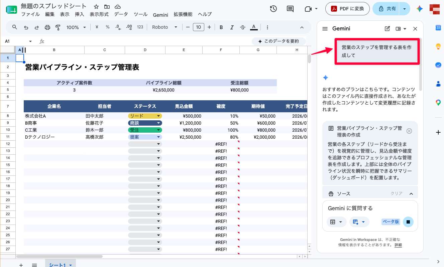Viewport: 444px width, 267px height.
Task: Print the spreadsheet
Action: [47, 27]
